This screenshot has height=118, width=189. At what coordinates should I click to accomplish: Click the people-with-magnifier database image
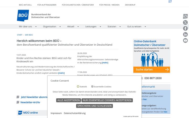click(x=152, y=60)
